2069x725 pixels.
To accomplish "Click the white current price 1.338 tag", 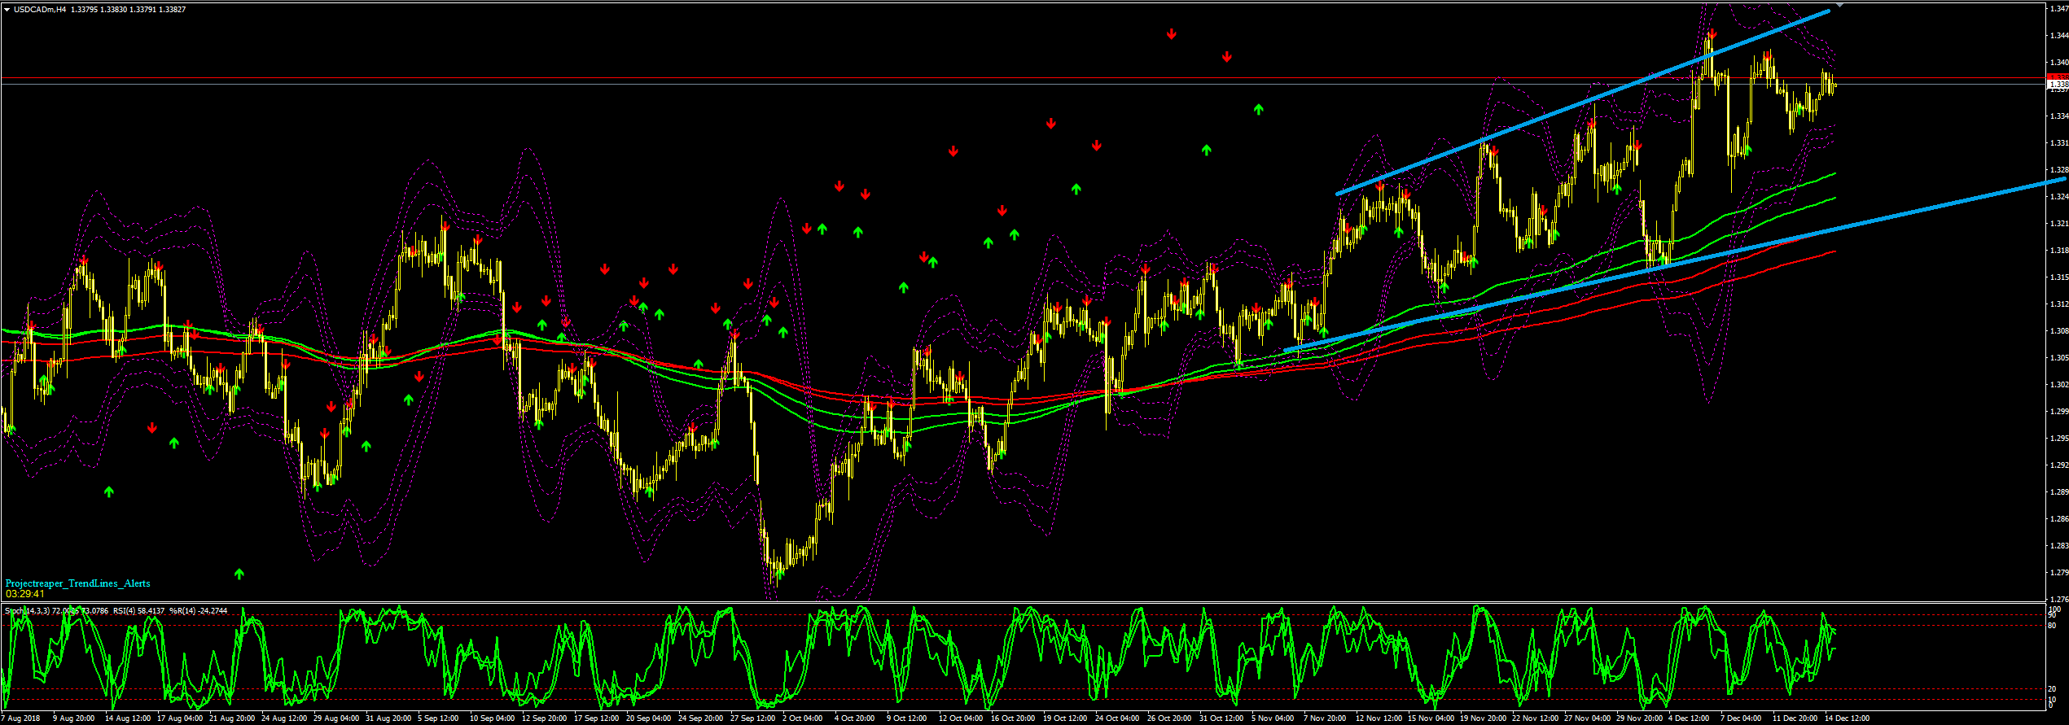I will (2058, 85).
